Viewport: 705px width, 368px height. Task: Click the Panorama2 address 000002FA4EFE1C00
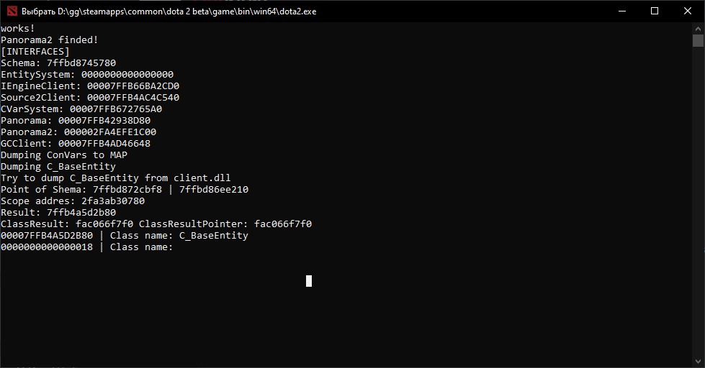(x=110, y=132)
